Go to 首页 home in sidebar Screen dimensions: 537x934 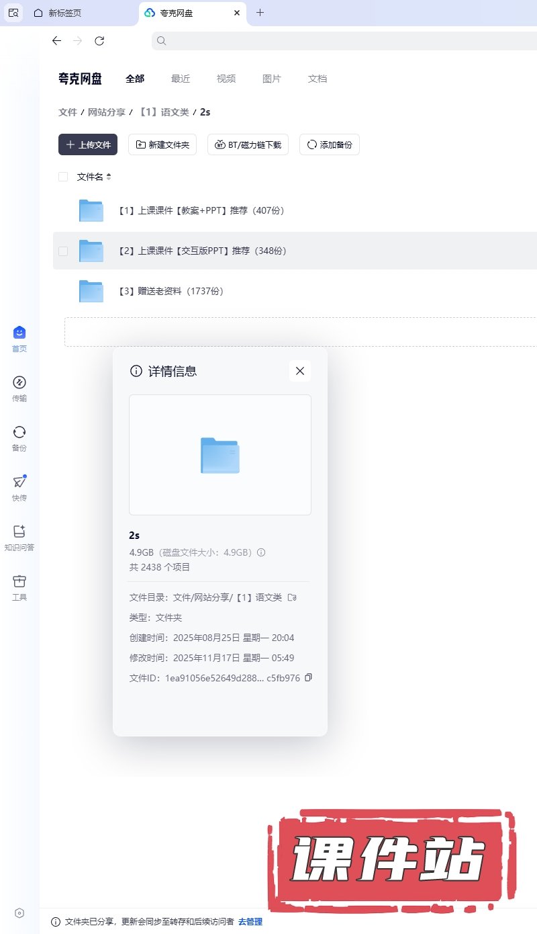coord(19,333)
